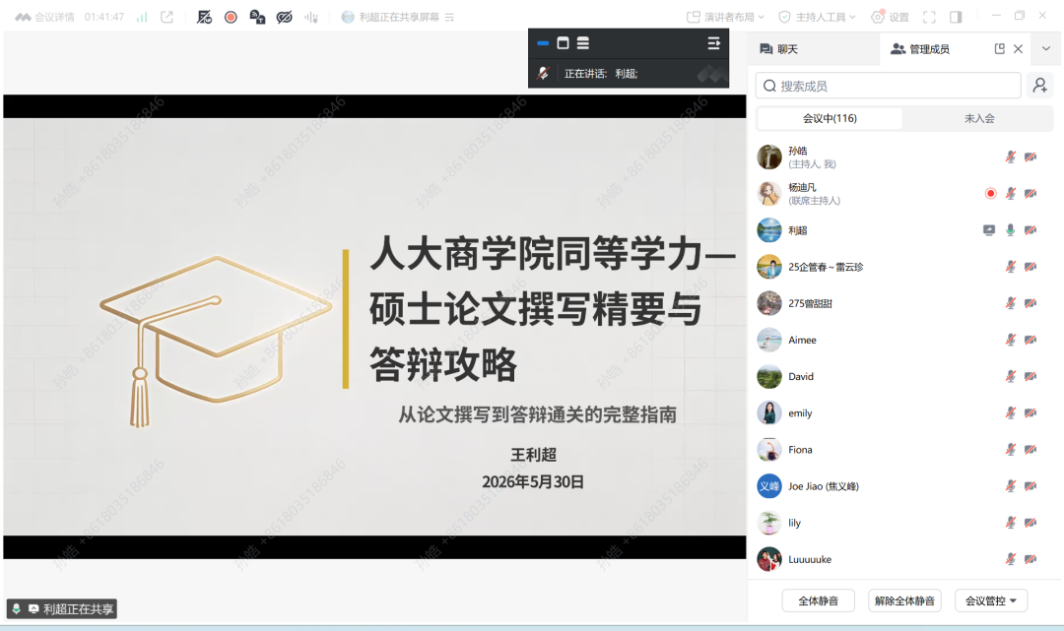Select member David in the list

(903, 377)
